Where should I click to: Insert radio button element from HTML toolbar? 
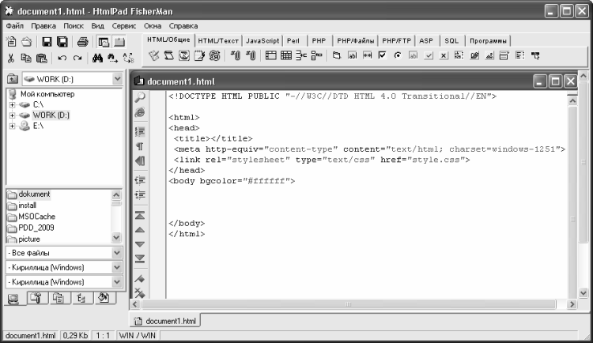click(398, 55)
